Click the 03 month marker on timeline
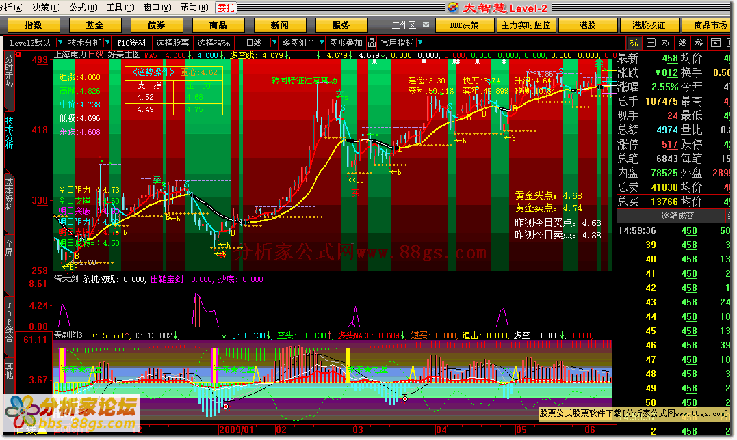The height and width of the screenshot is (440, 737). pos(358,430)
